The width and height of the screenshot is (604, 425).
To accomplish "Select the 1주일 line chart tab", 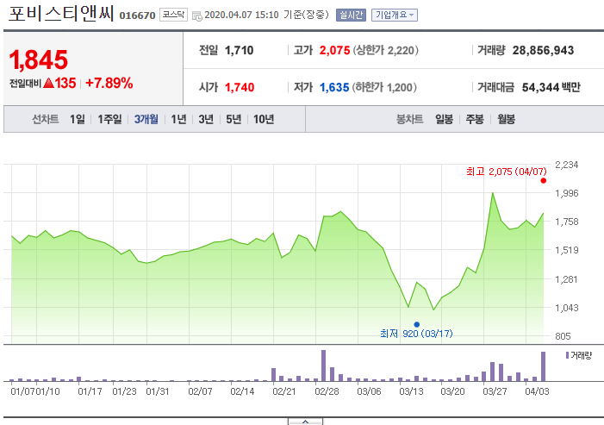I will coord(109,119).
